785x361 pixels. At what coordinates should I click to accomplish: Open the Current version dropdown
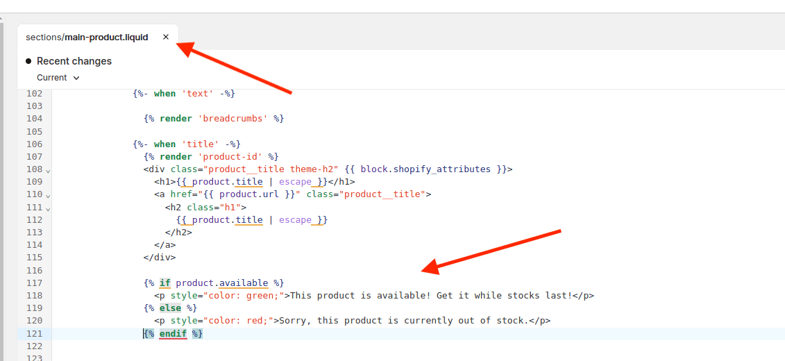[x=58, y=78]
